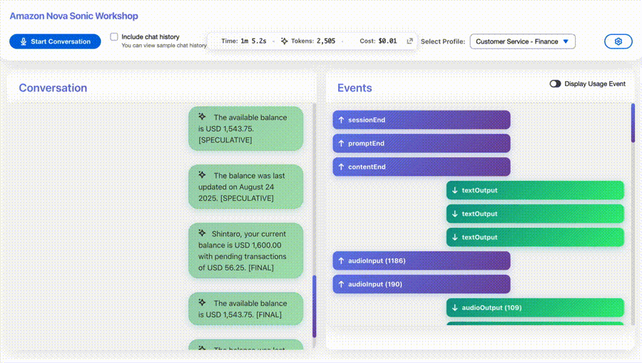Click the microphone icon in Start Conversation

[24, 42]
